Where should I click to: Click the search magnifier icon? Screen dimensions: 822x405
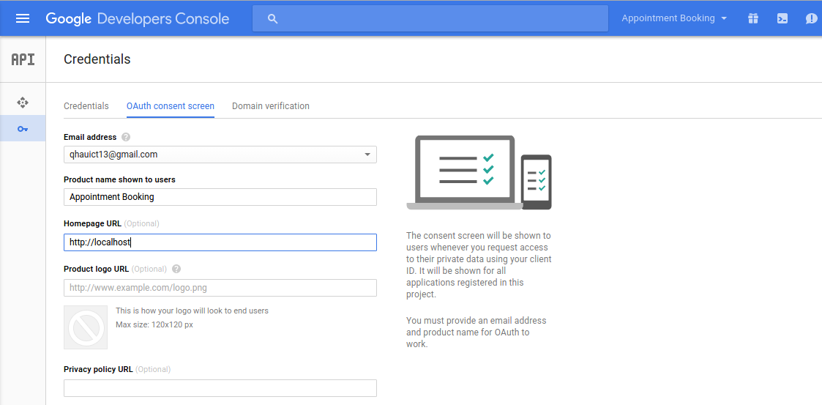click(273, 18)
